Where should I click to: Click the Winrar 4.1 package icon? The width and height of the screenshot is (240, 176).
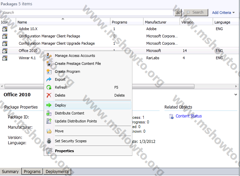(x=5, y=58)
